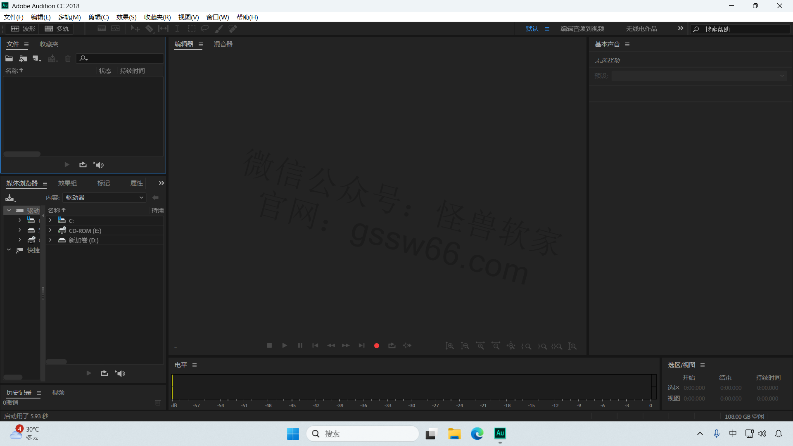Click the Pause button in transport
Screen dimensions: 793x446
(x=300, y=346)
